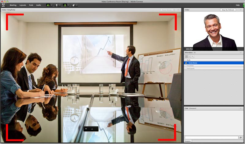
Task: Open the Help menu
Action: [x=238, y=5]
